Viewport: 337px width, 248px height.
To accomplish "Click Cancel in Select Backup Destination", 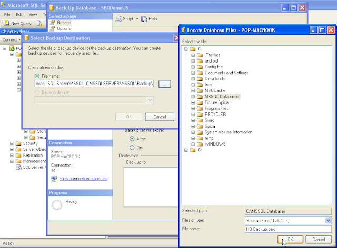I will pyautogui.click(x=160, y=117).
